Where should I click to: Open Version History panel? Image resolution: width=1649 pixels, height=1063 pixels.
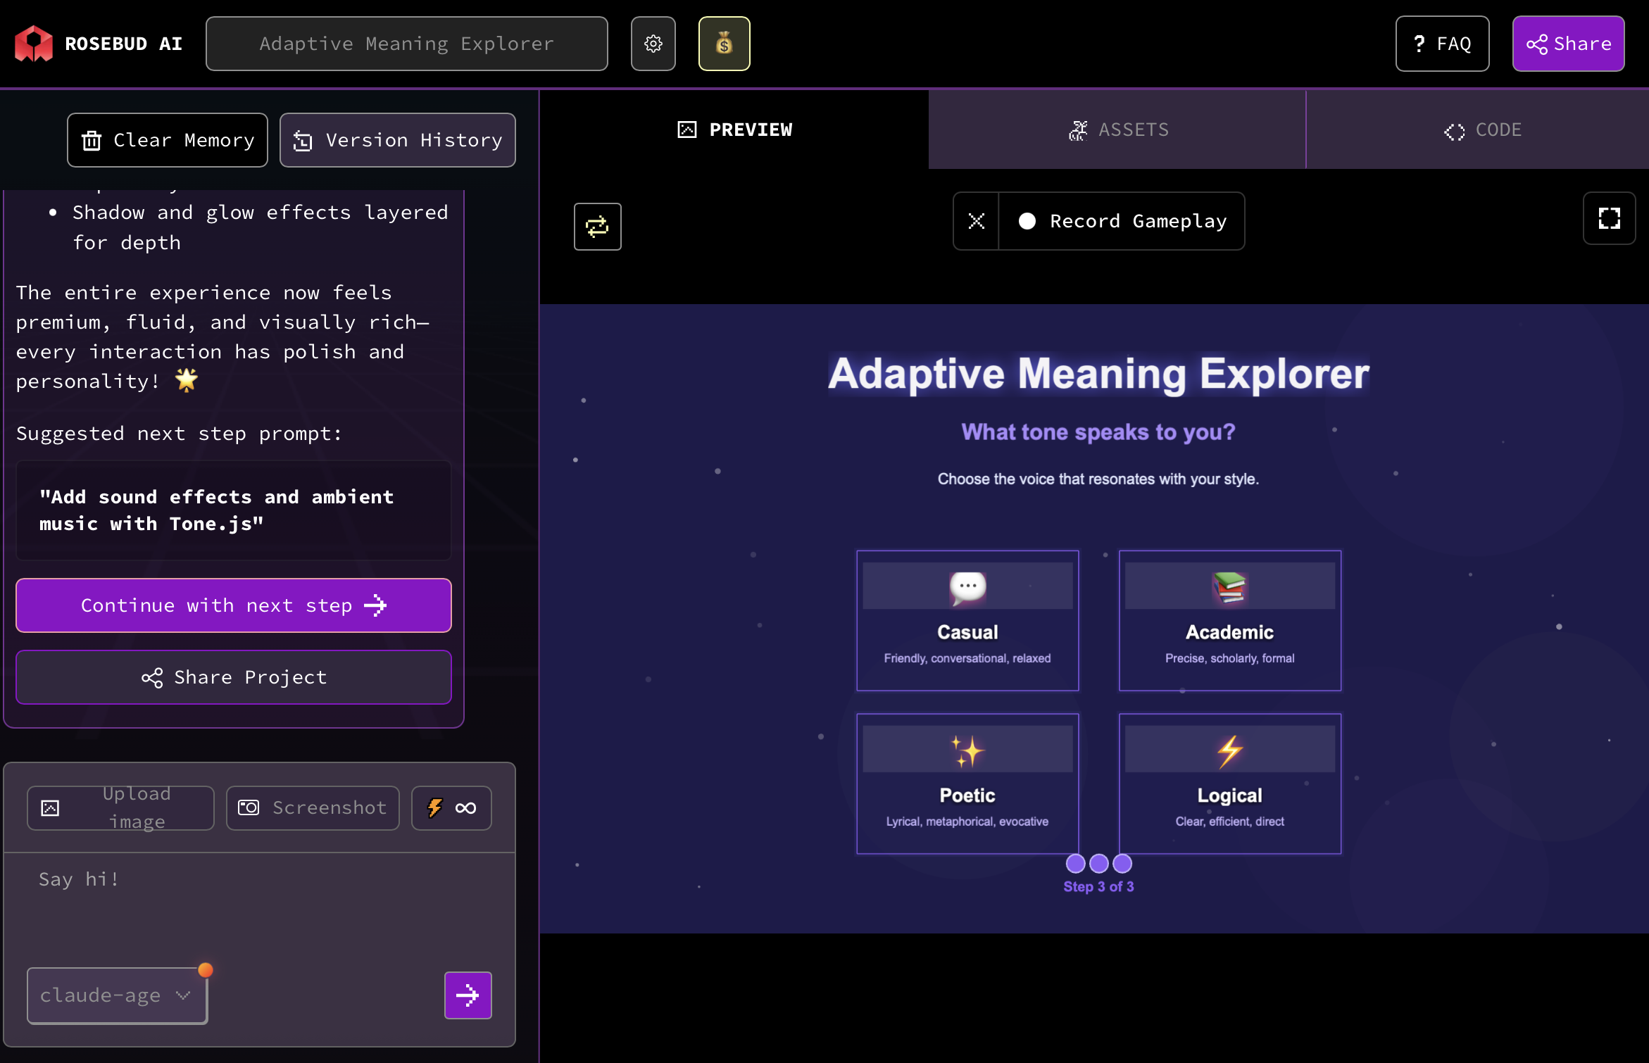click(x=397, y=140)
